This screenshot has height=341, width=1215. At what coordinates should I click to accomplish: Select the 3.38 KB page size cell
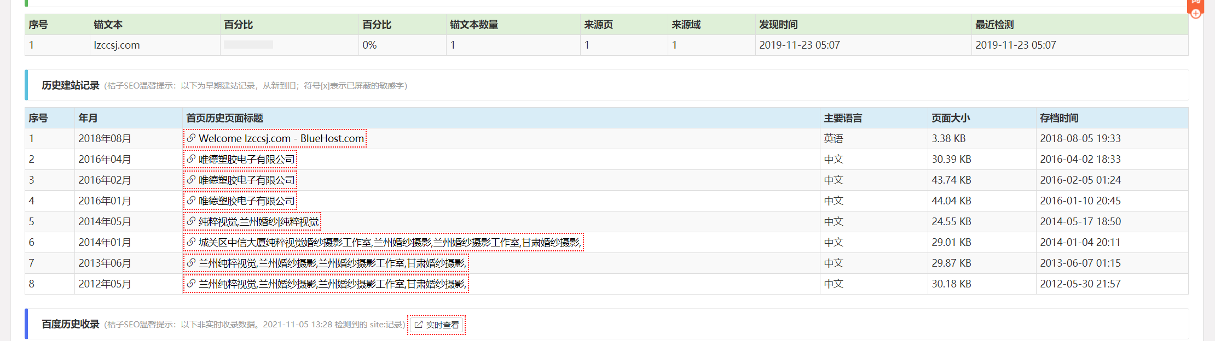tap(982, 139)
